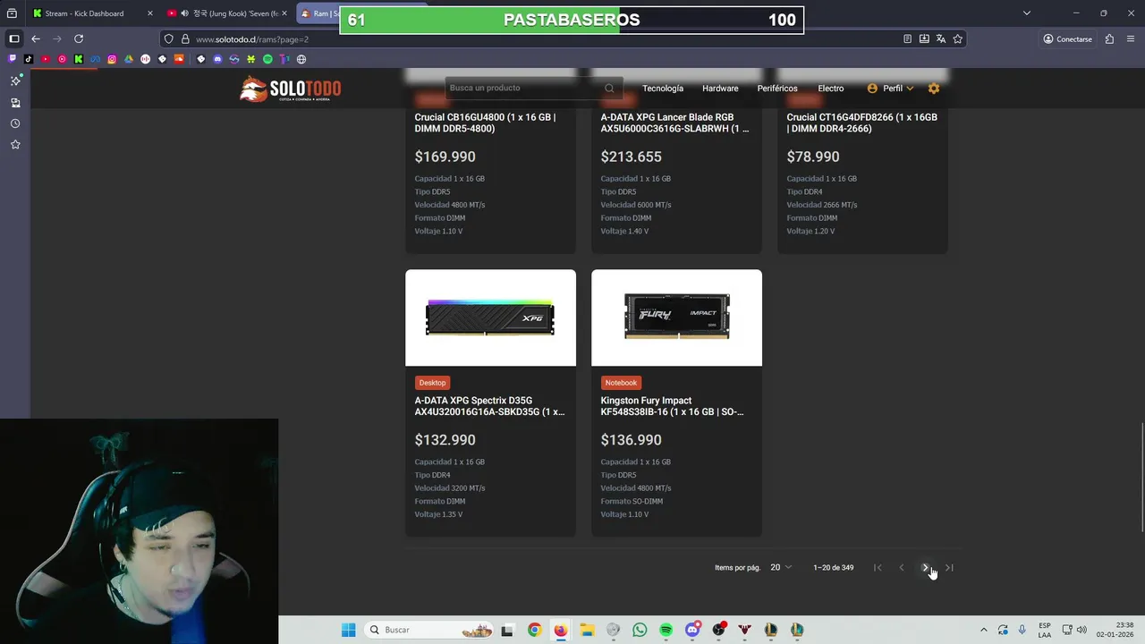
Task: Reload the current page
Action: [x=79, y=38]
